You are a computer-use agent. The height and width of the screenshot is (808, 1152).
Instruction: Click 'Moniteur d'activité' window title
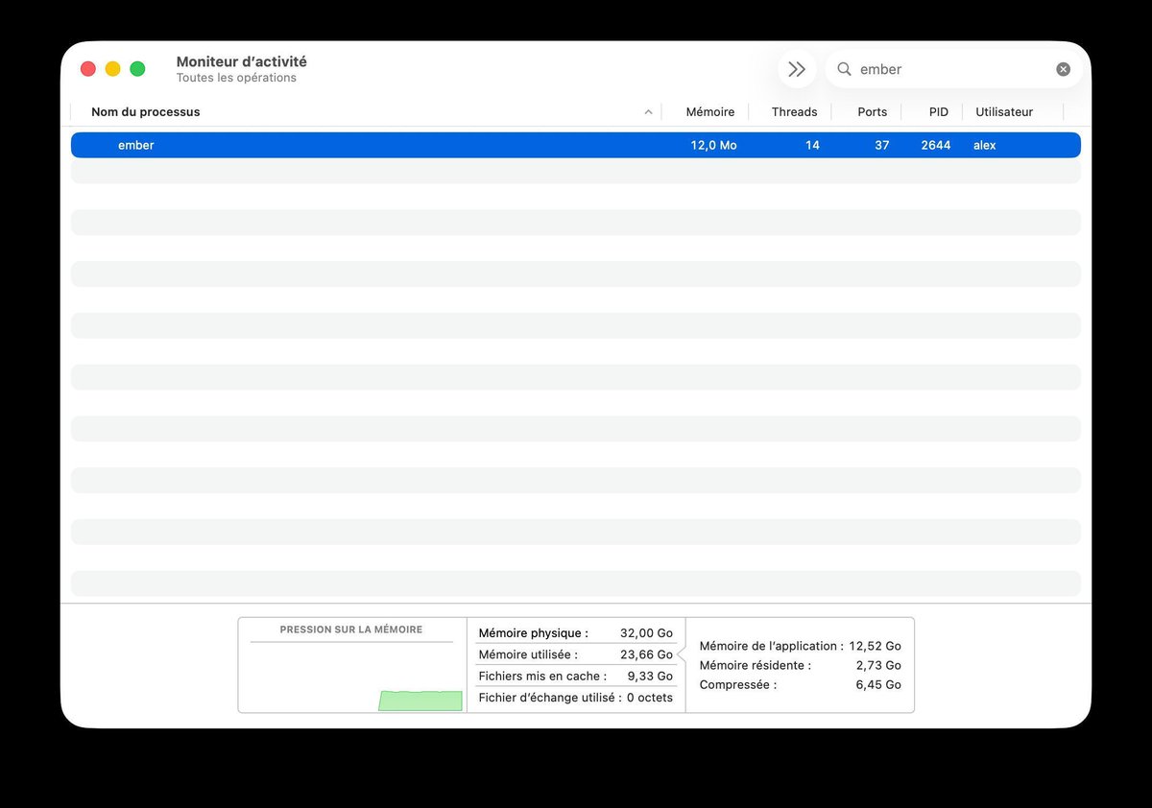point(241,61)
